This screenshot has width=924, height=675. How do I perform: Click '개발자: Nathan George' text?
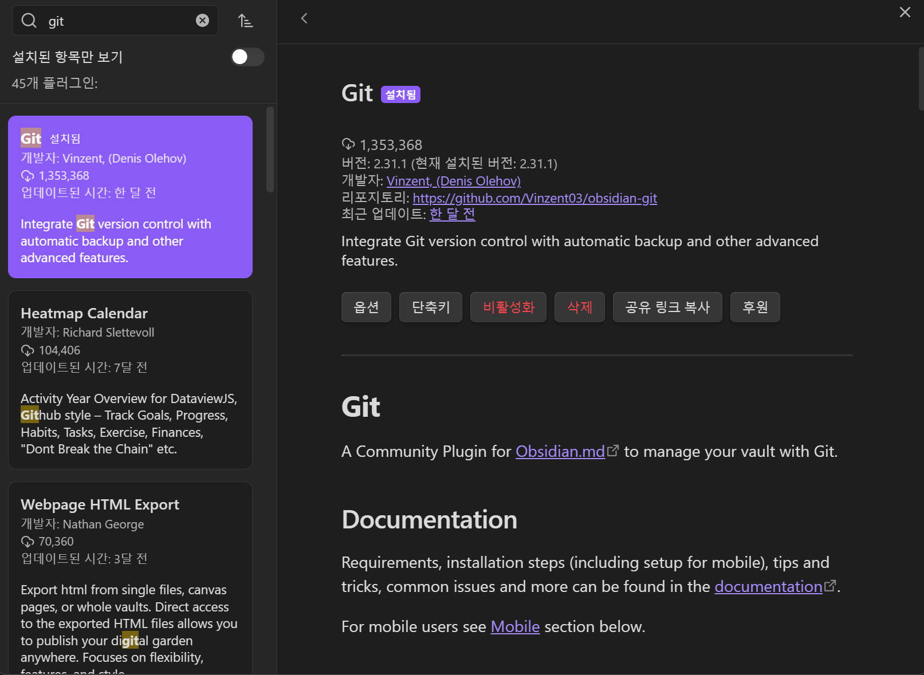click(x=82, y=524)
